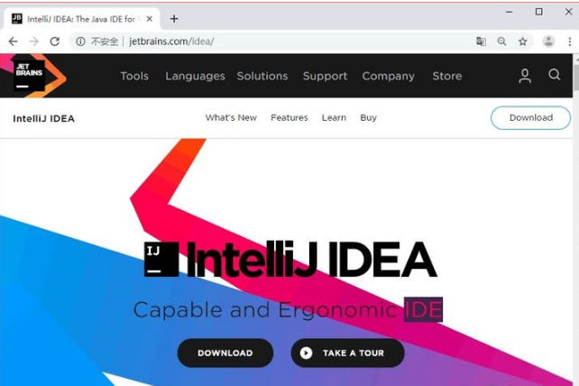
Task: Open the Features page link
Action: click(289, 117)
